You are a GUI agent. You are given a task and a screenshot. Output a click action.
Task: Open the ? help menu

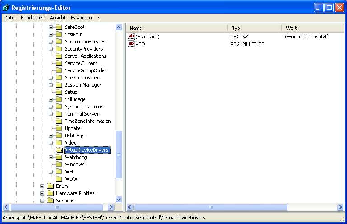pos(98,18)
